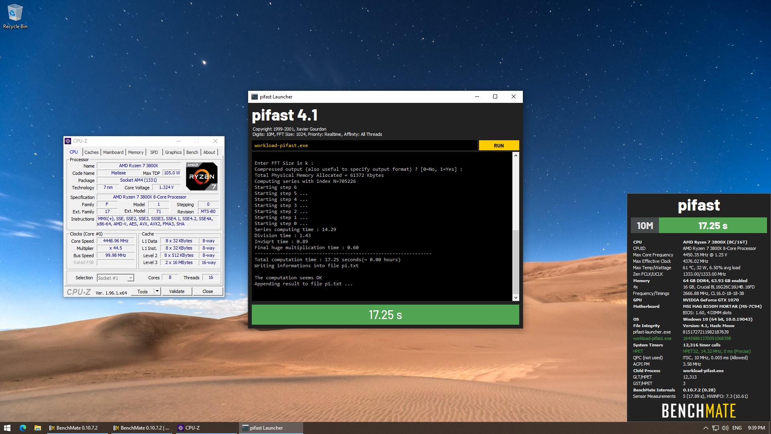This screenshot has width=771, height=434.
Task: Show hidden system tray icons chevron
Action: pos(706,428)
